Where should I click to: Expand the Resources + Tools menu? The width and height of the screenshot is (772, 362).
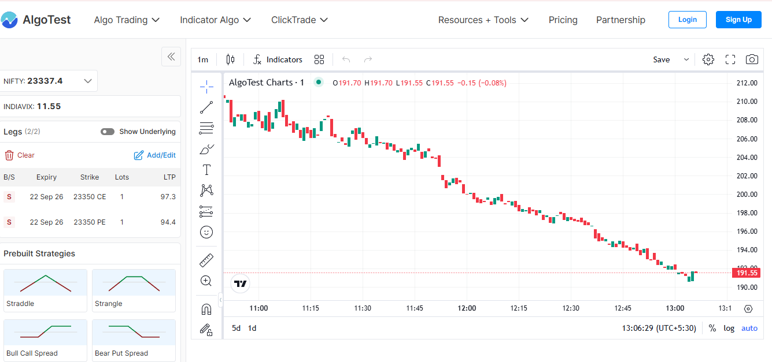click(483, 20)
